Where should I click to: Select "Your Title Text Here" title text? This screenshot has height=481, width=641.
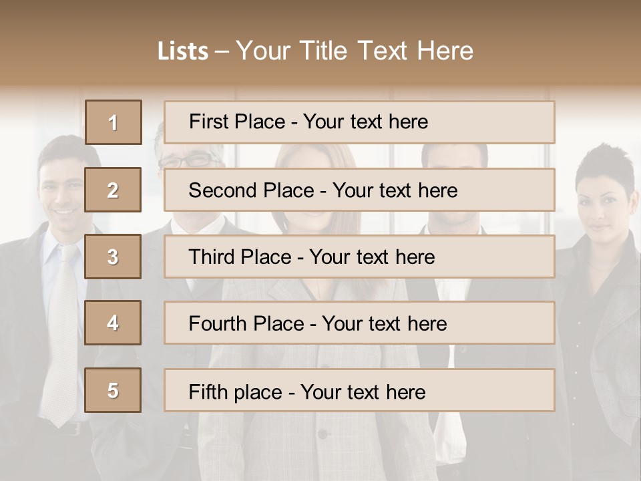355,51
